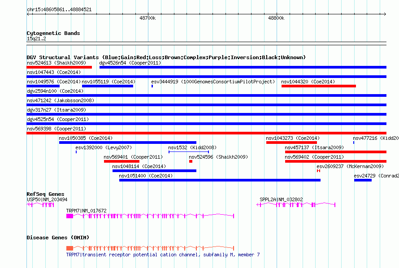Click the red nsv457137 loss bar
The height and width of the screenshot is (268, 399).
336,152
